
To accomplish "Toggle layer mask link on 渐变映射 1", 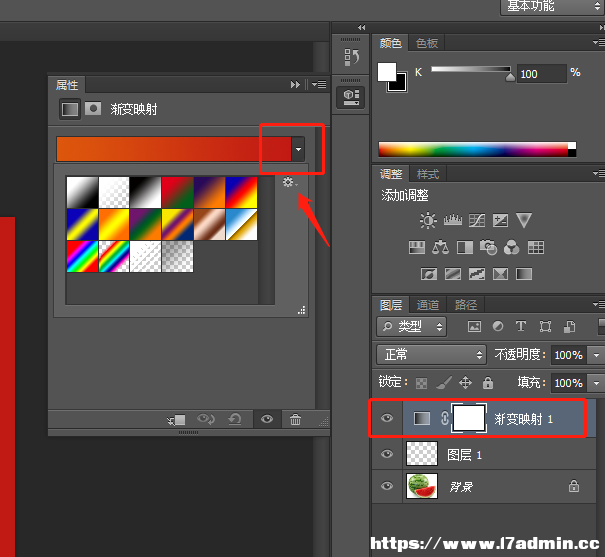I will pyautogui.click(x=445, y=418).
